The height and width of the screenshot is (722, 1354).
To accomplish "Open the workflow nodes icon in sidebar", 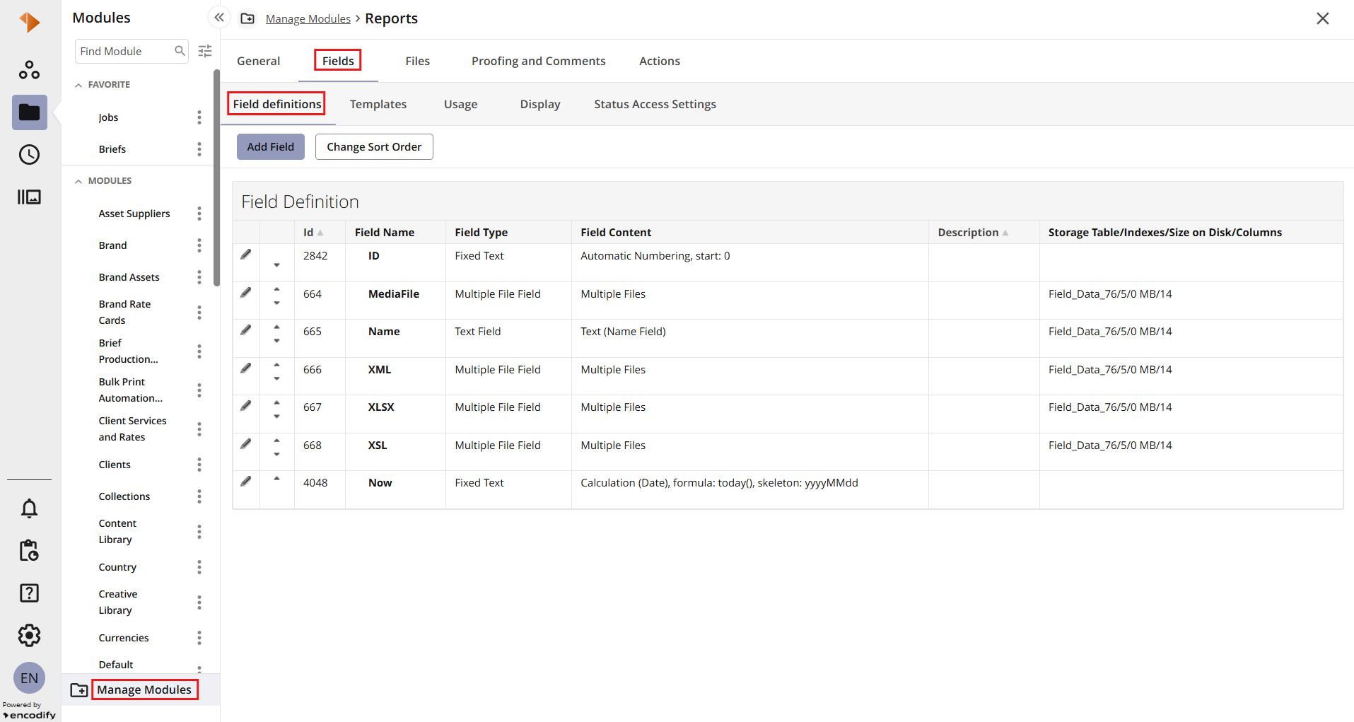I will click(29, 69).
